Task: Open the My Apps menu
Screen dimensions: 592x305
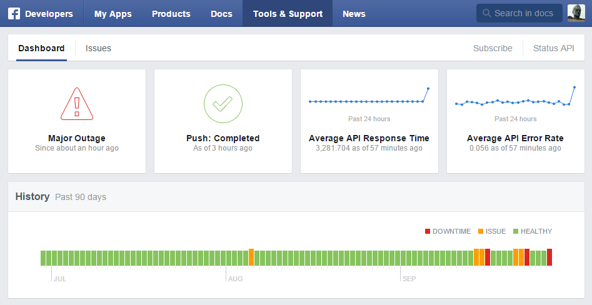Action: click(x=113, y=14)
